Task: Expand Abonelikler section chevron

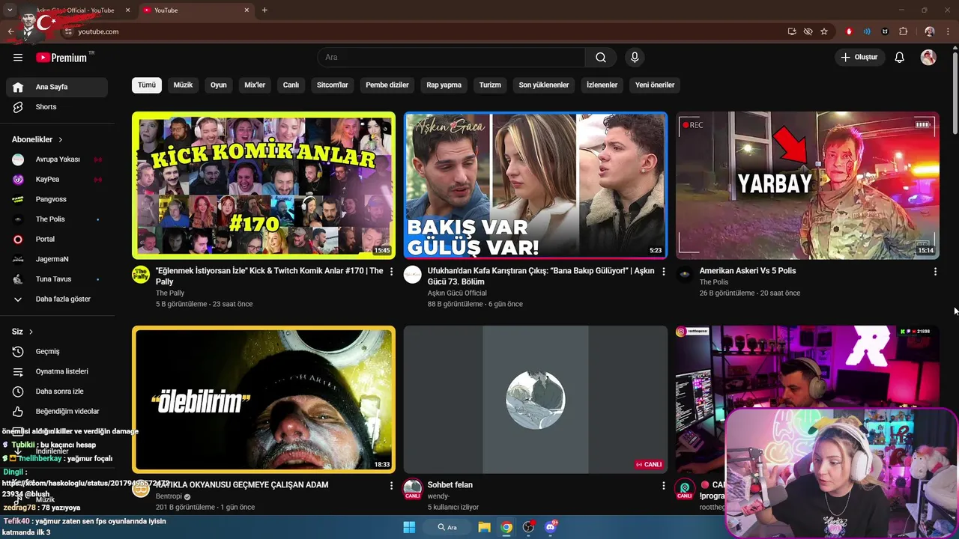Action: pos(61,140)
